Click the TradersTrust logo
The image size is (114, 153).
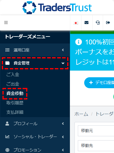(57, 8)
